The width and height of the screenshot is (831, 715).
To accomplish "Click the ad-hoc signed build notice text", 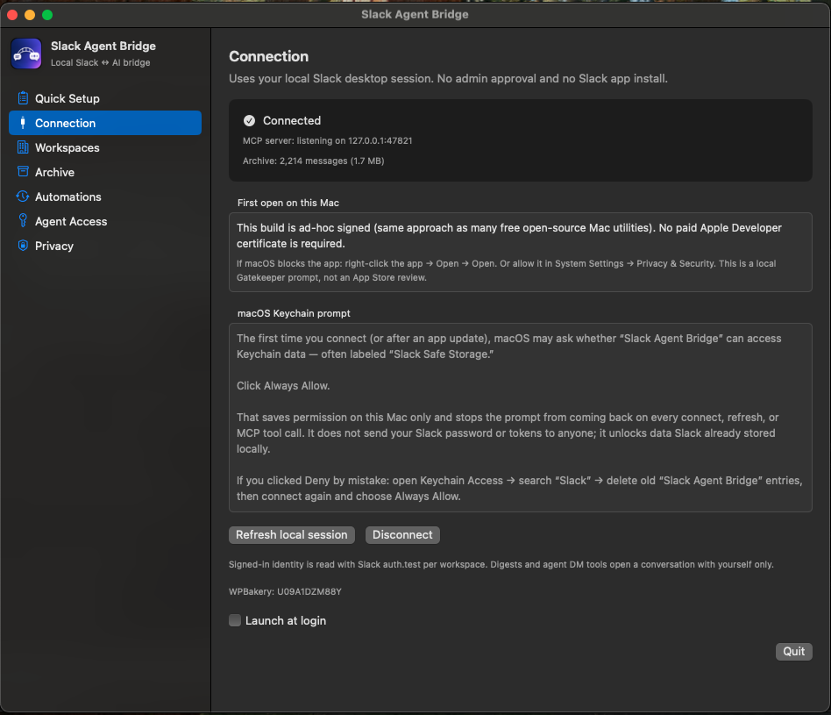I will click(x=509, y=235).
